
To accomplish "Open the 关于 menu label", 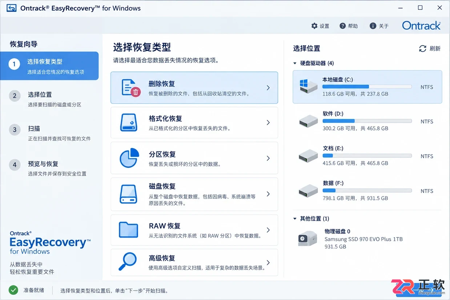I will coord(383,26).
